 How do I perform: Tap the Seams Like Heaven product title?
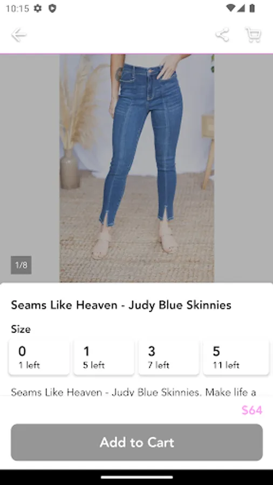click(121, 305)
